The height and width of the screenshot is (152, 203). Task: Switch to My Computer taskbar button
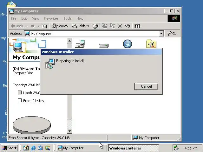coord(82,148)
